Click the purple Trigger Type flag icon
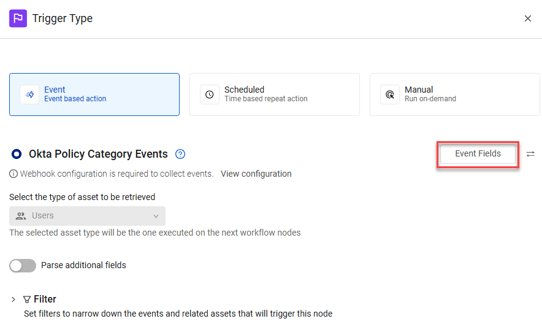 [18, 18]
